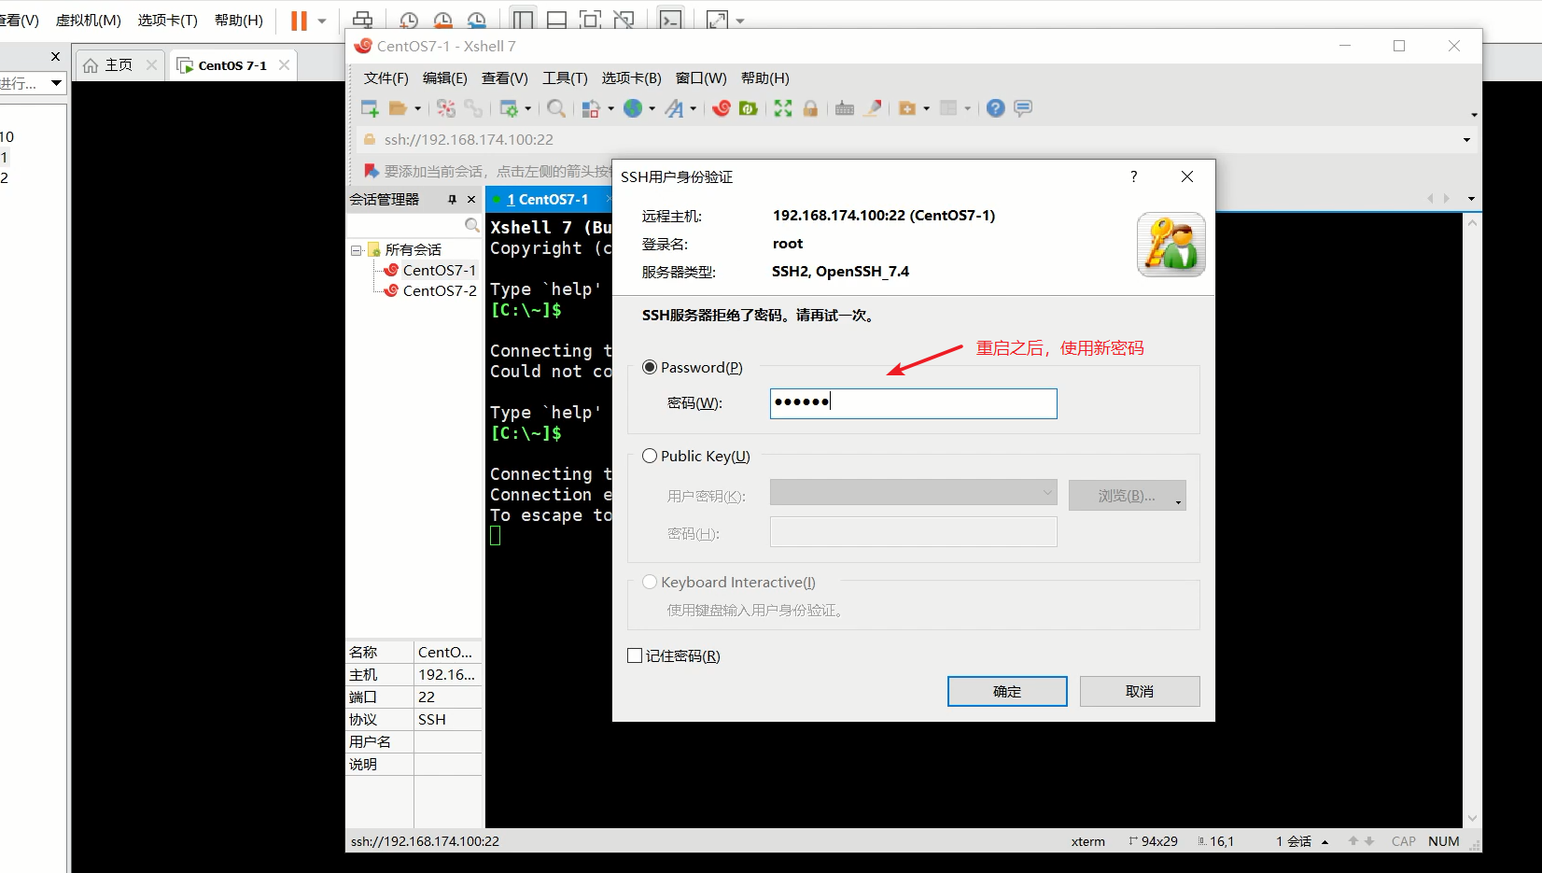The image size is (1542, 873).
Task: Close the session manager panel
Action: (x=471, y=200)
